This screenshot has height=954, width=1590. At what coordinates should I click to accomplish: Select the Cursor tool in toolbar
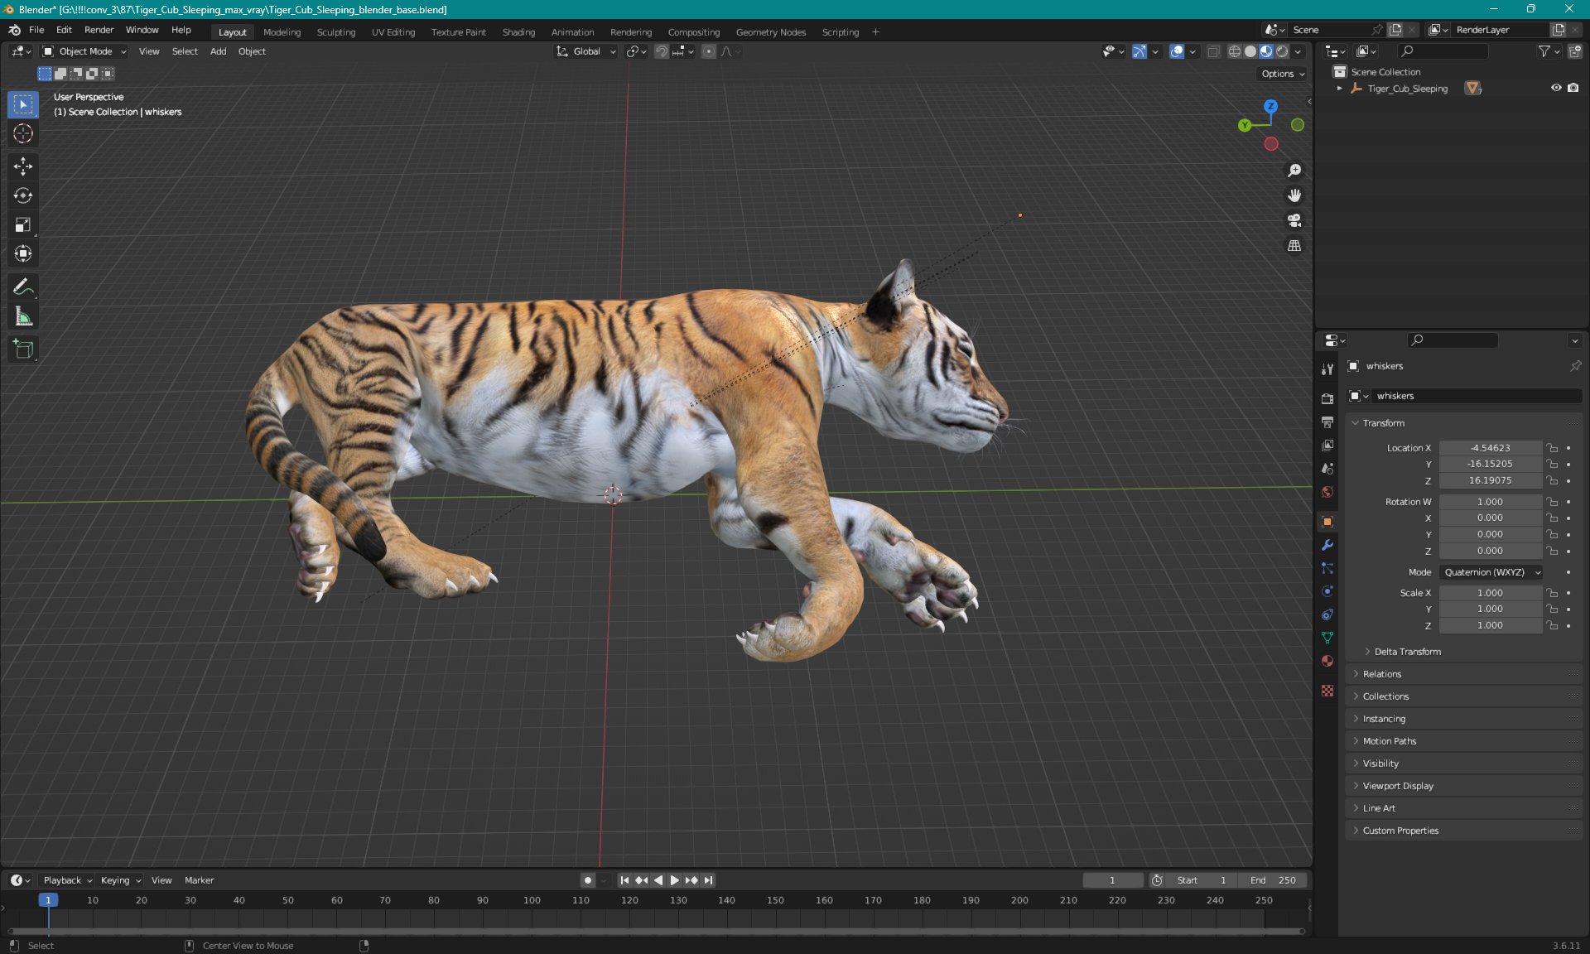(23, 133)
